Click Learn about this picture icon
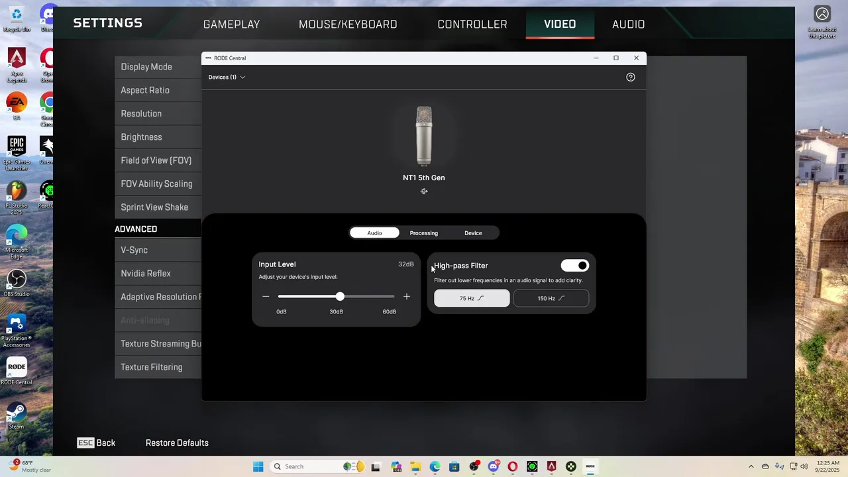This screenshot has height=477, width=848. pos(822,22)
